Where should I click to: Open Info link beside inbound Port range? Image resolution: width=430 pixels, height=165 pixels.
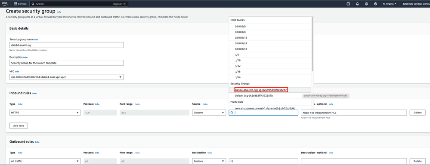click(x=137, y=104)
